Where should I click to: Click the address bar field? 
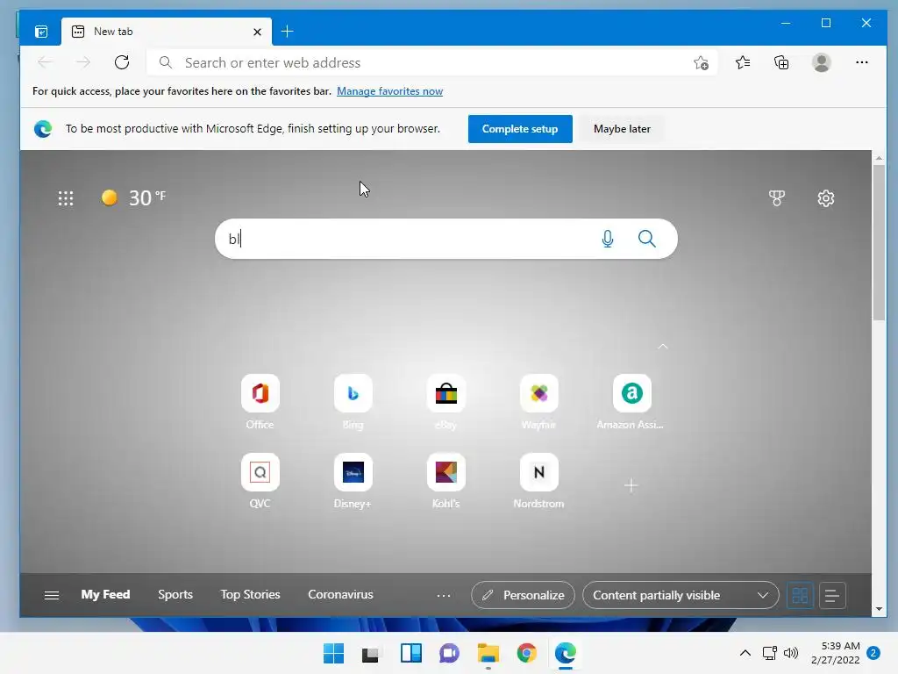(431, 62)
